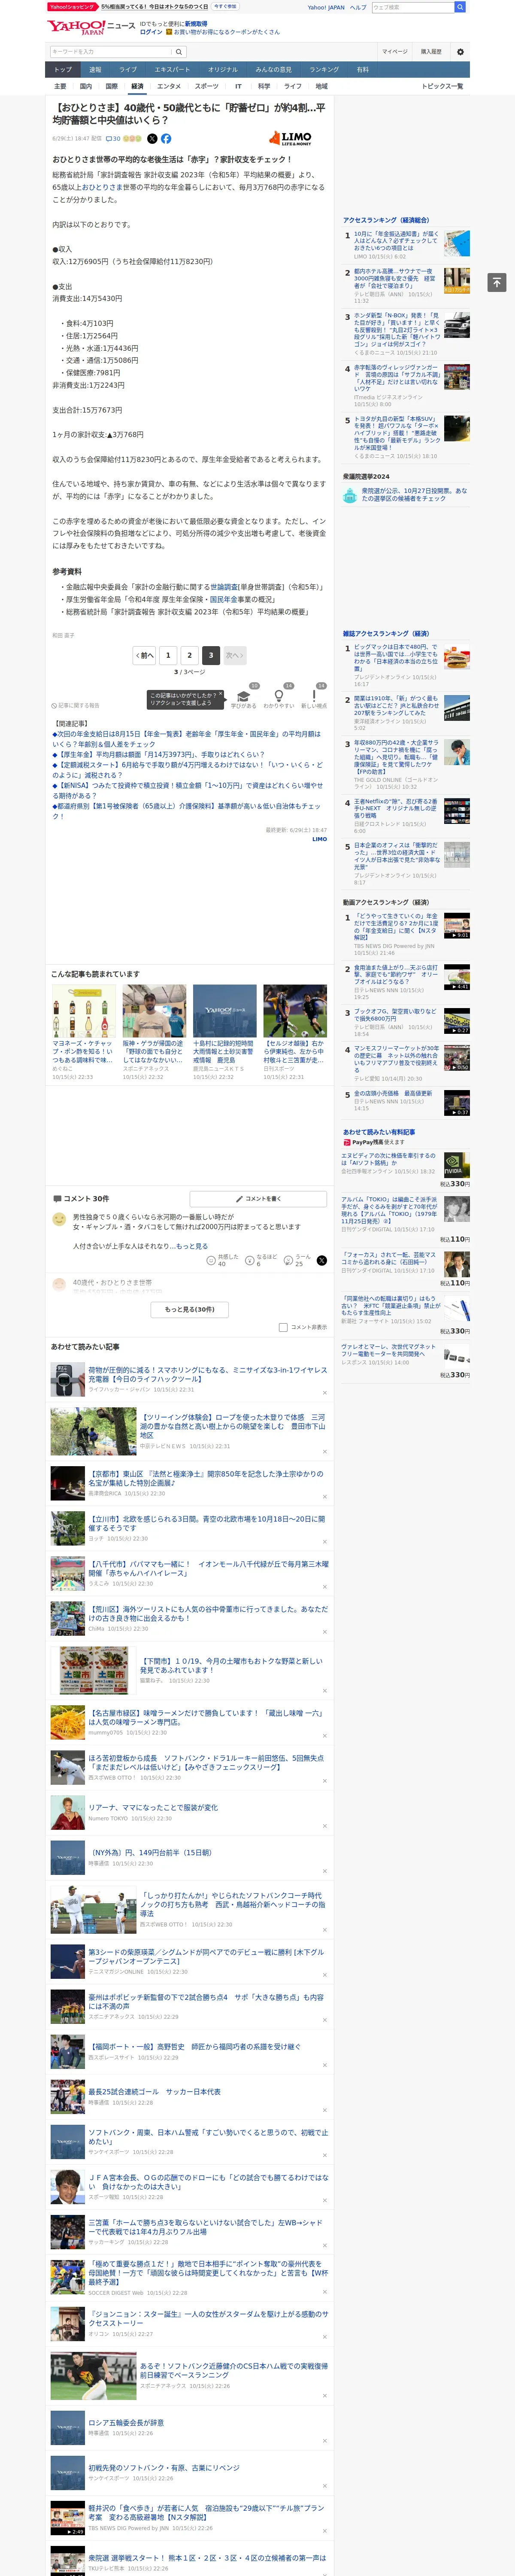Open the スポーツ category tab

click(206, 87)
